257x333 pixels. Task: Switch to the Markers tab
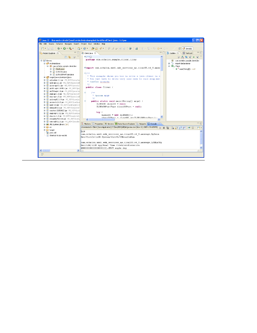click(86, 124)
